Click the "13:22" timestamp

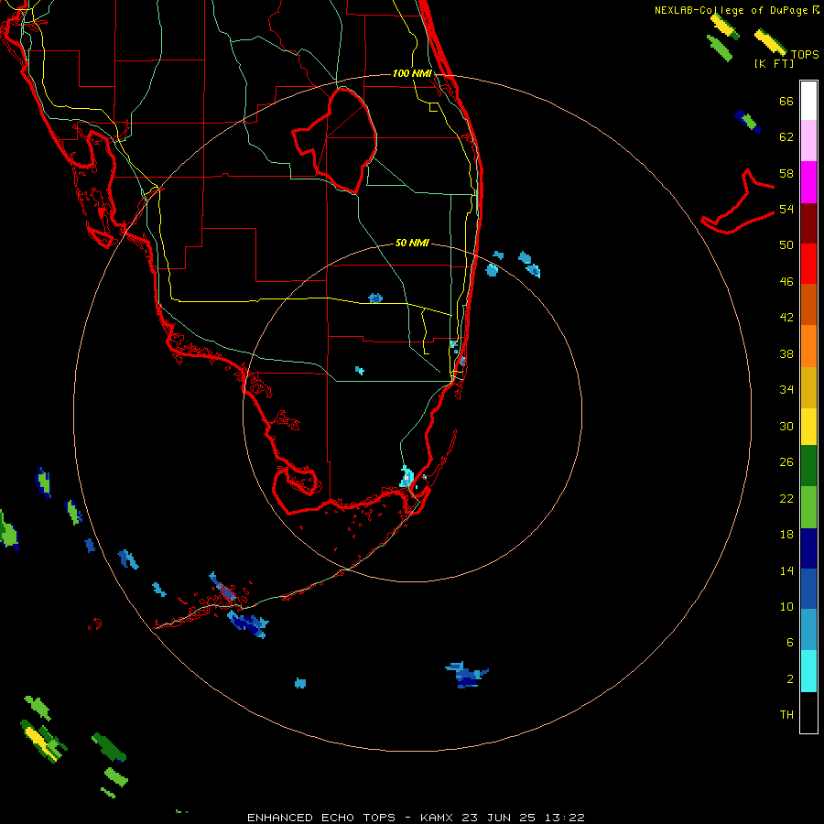tap(563, 818)
